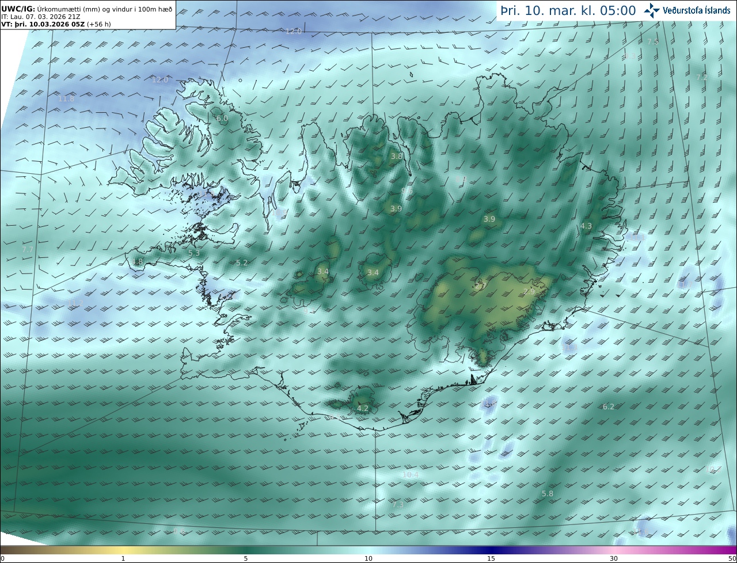Select the 'UWC/IG: Úrkomumætti (mm)' title line
The width and height of the screenshot is (737, 563).
(x=86, y=9)
